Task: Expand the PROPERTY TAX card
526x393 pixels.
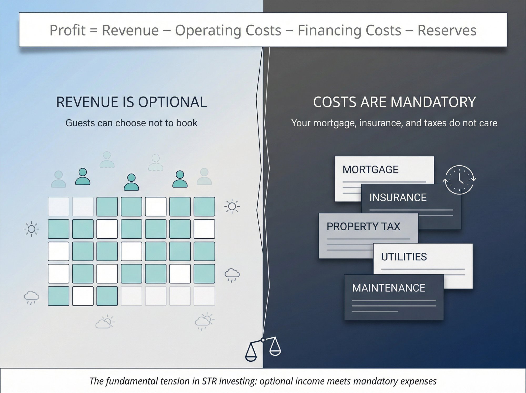Action: 364,226
